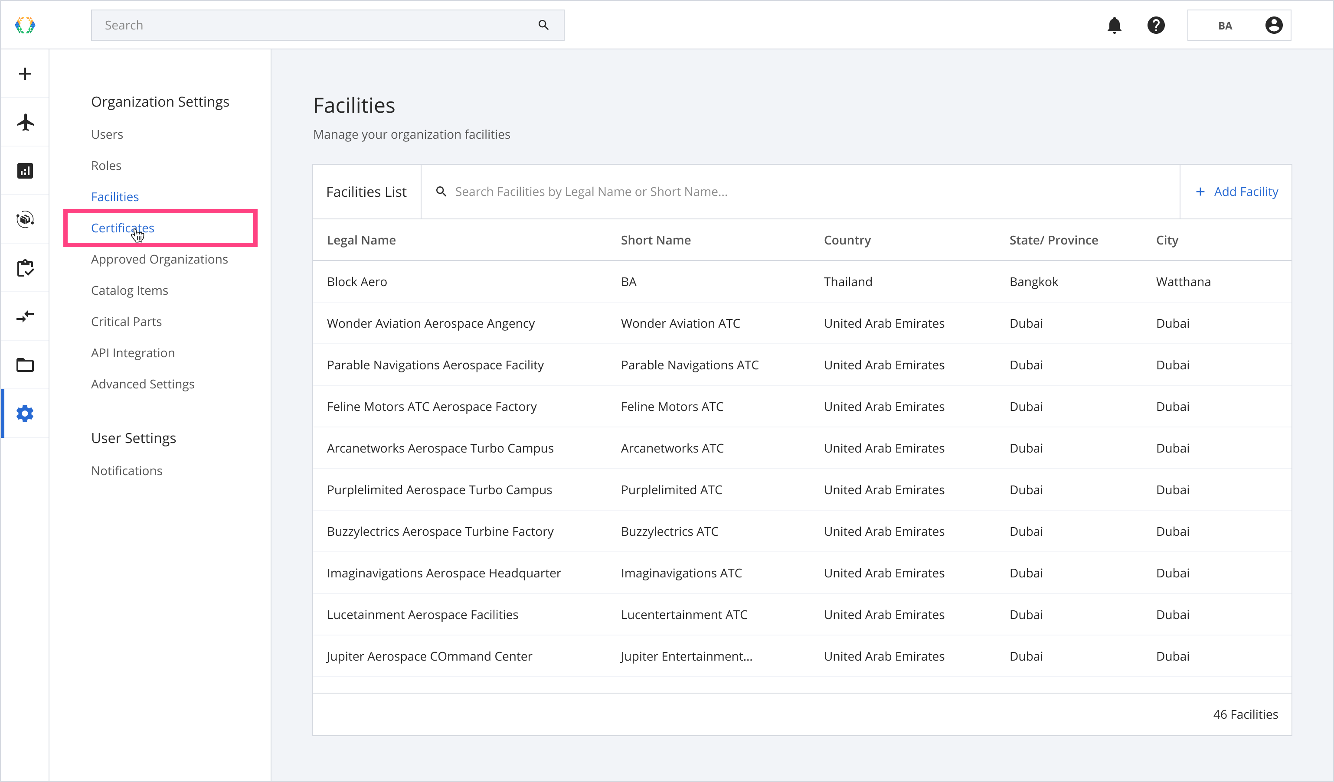1334x782 pixels.
Task: Sort by Legal Name column header
Action: 362,240
